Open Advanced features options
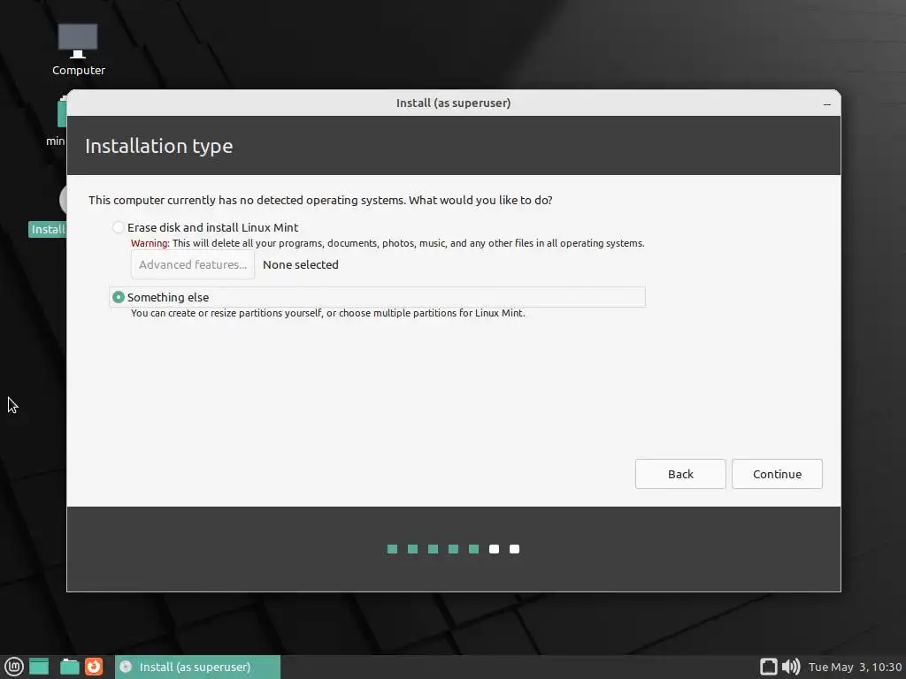Screen dimensions: 906x679 [x=192, y=264]
